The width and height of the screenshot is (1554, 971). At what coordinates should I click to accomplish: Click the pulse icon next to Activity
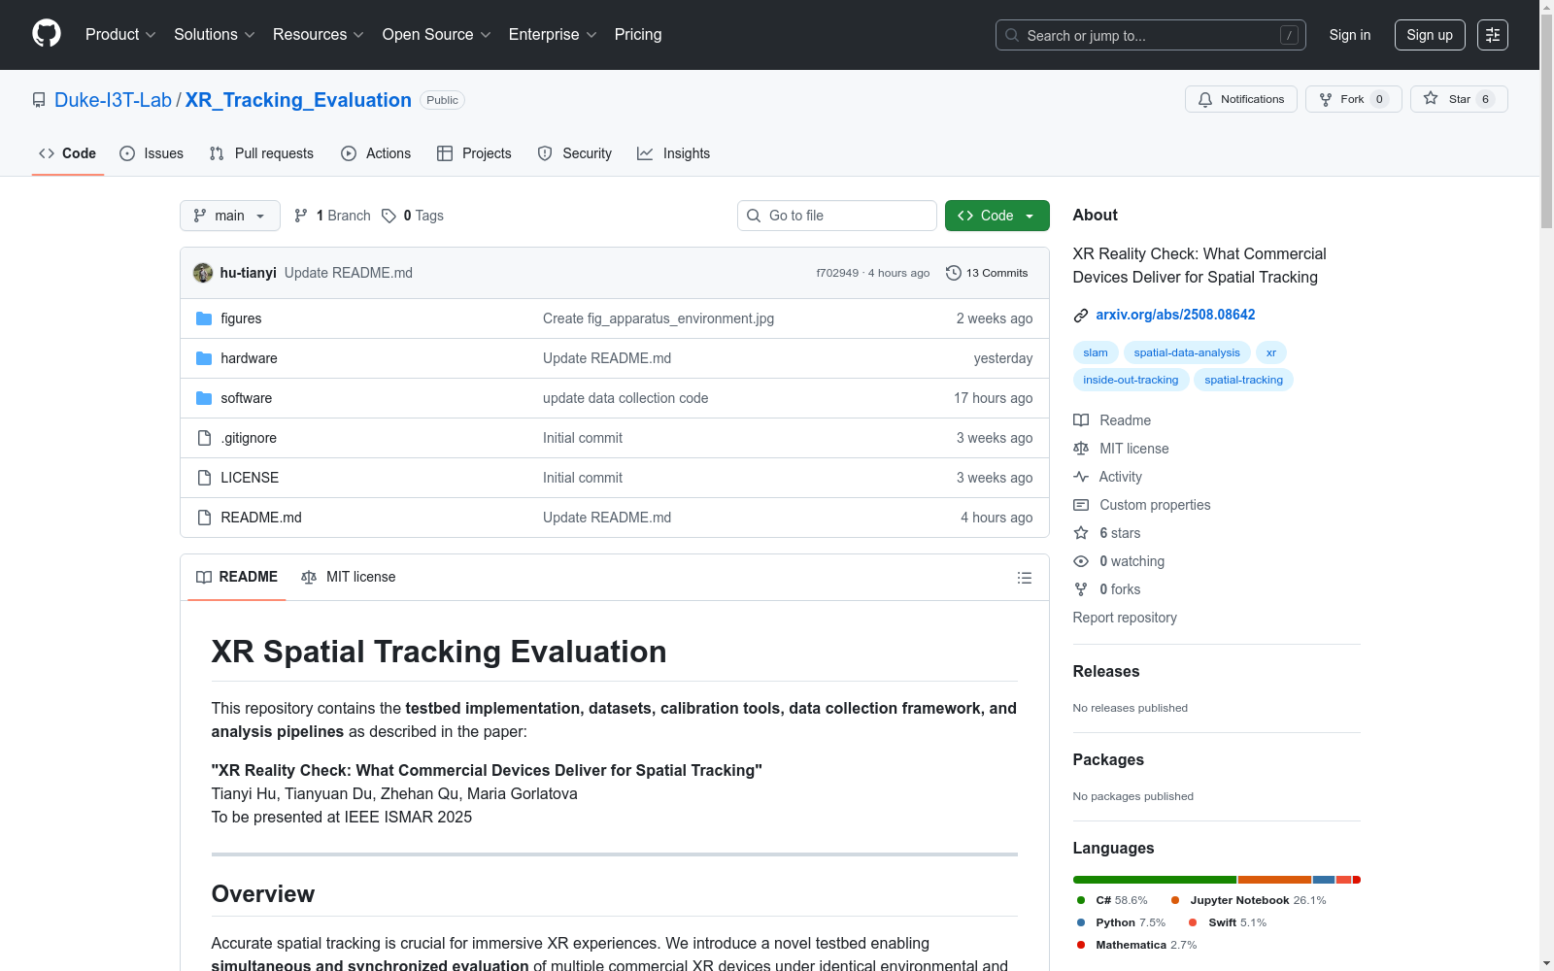1081,477
